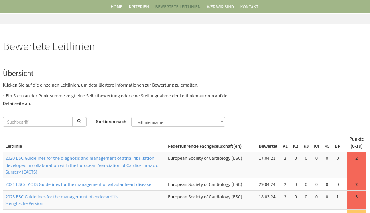The width and height of the screenshot is (370, 213).
Task: Click the Punkte (0-18) column header
Action: [356, 143]
